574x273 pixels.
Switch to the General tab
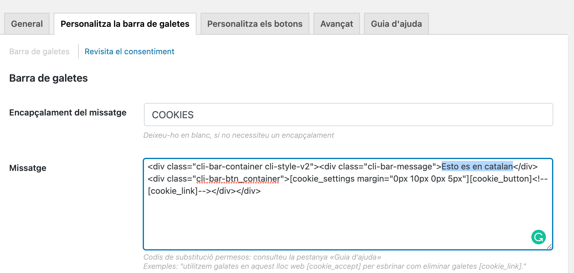(x=27, y=24)
